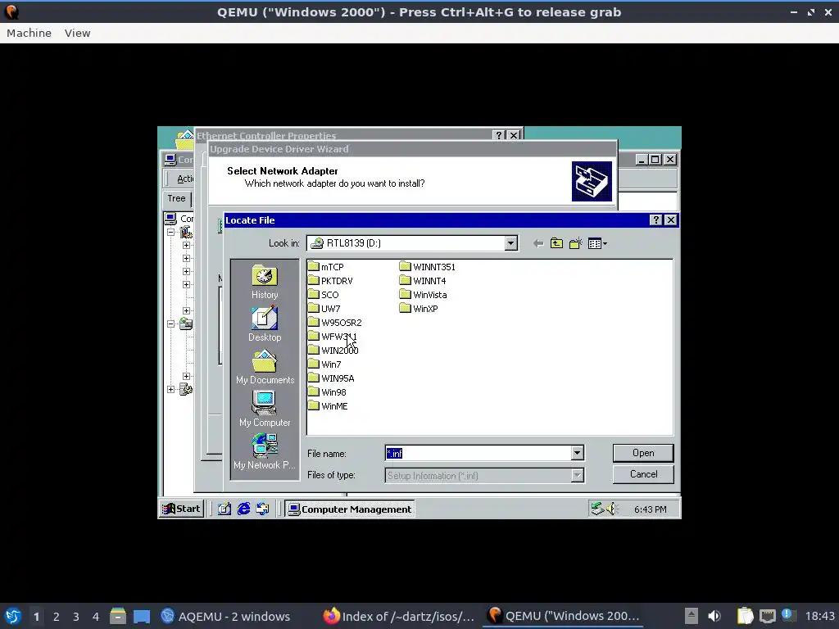Click the Back arrow in Locate File
Screen dimensions: 839x629
click(x=538, y=243)
